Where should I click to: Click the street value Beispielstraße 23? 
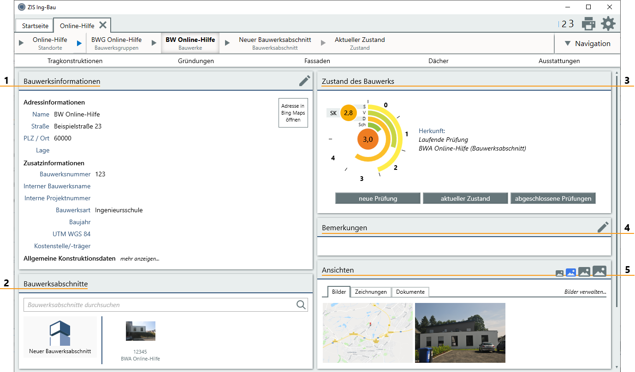tap(78, 126)
